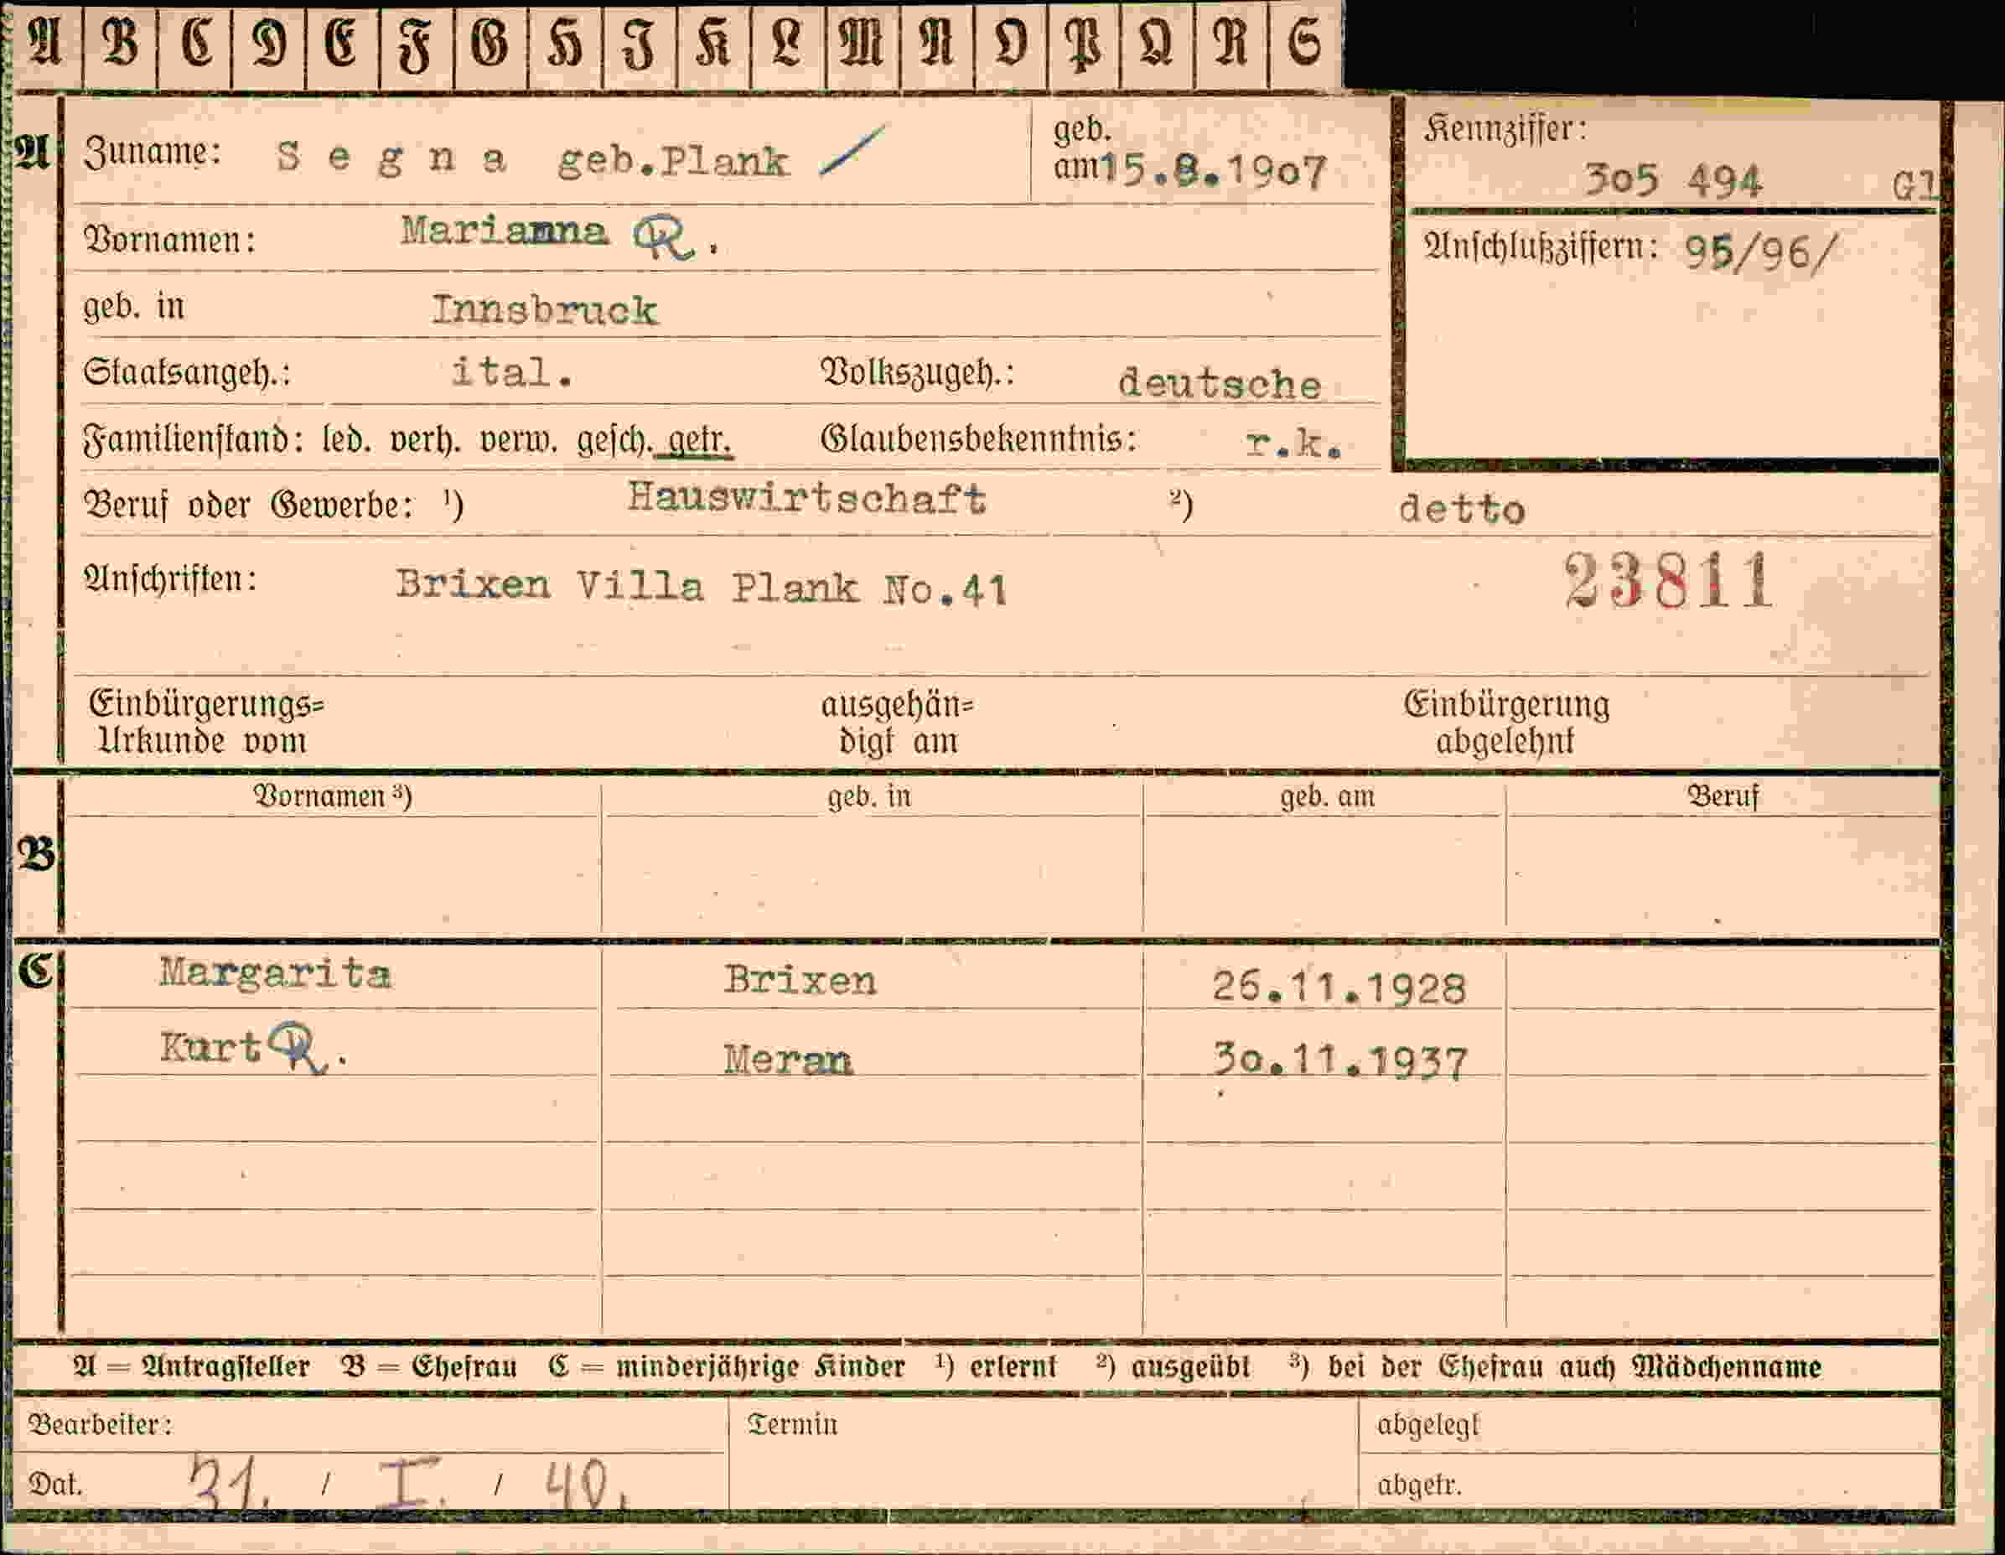
Task: Click the 'Volkszugeh.:' label
Action: coord(917,373)
